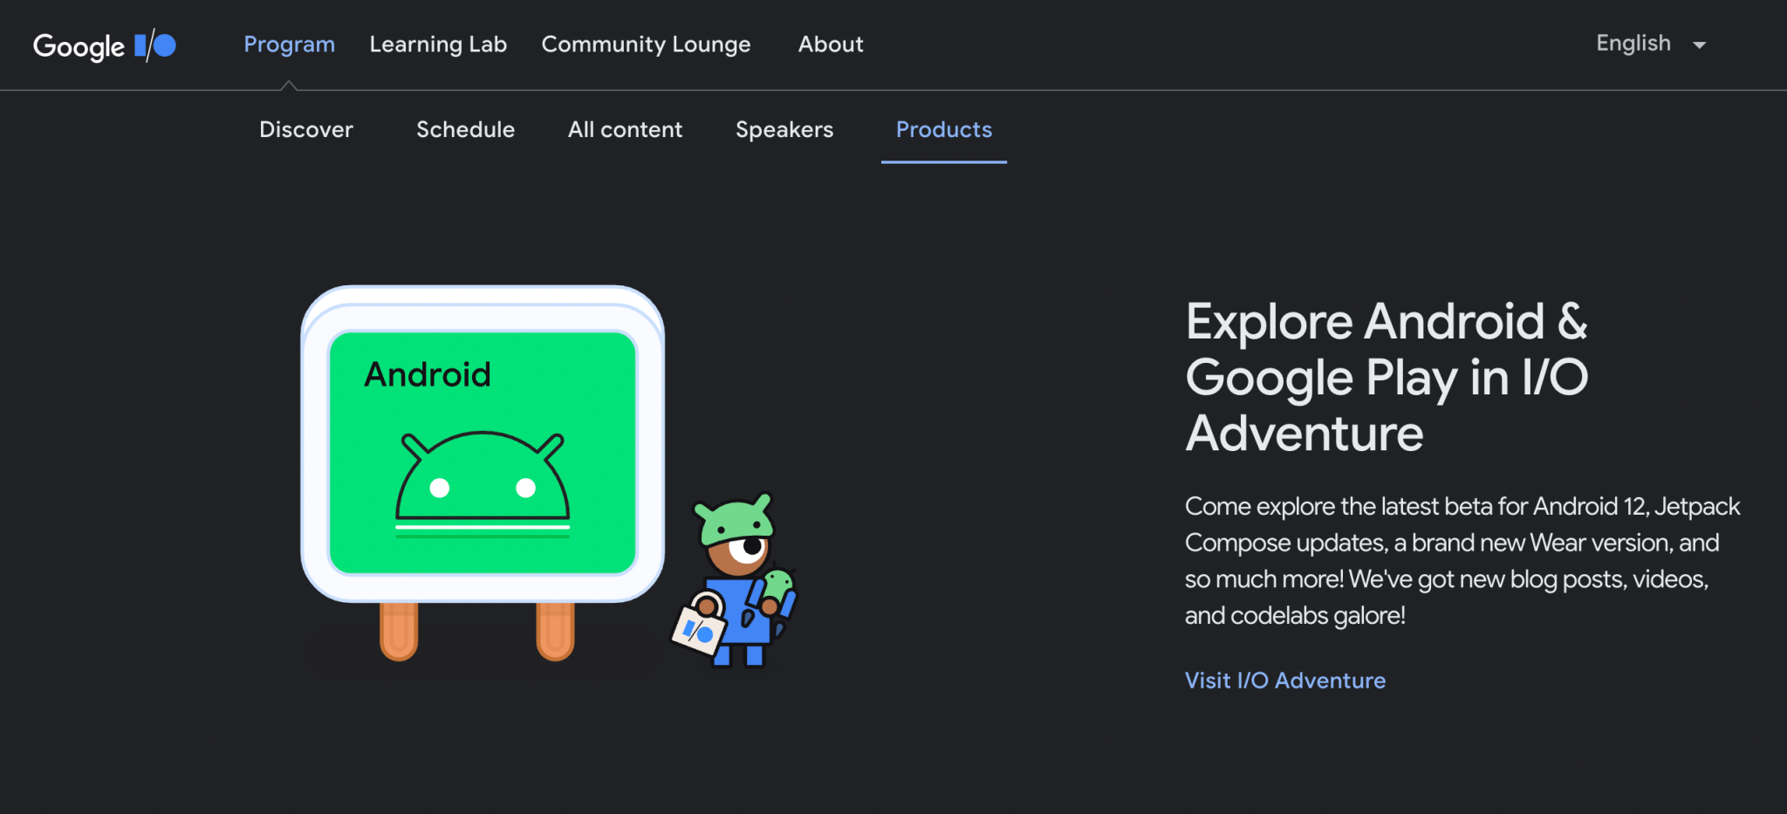Open the Program menu tab
The width and height of the screenshot is (1787, 814).
(x=289, y=44)
